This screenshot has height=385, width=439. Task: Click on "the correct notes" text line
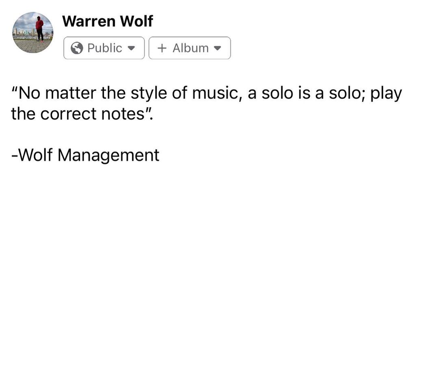[x=81, y=114]
